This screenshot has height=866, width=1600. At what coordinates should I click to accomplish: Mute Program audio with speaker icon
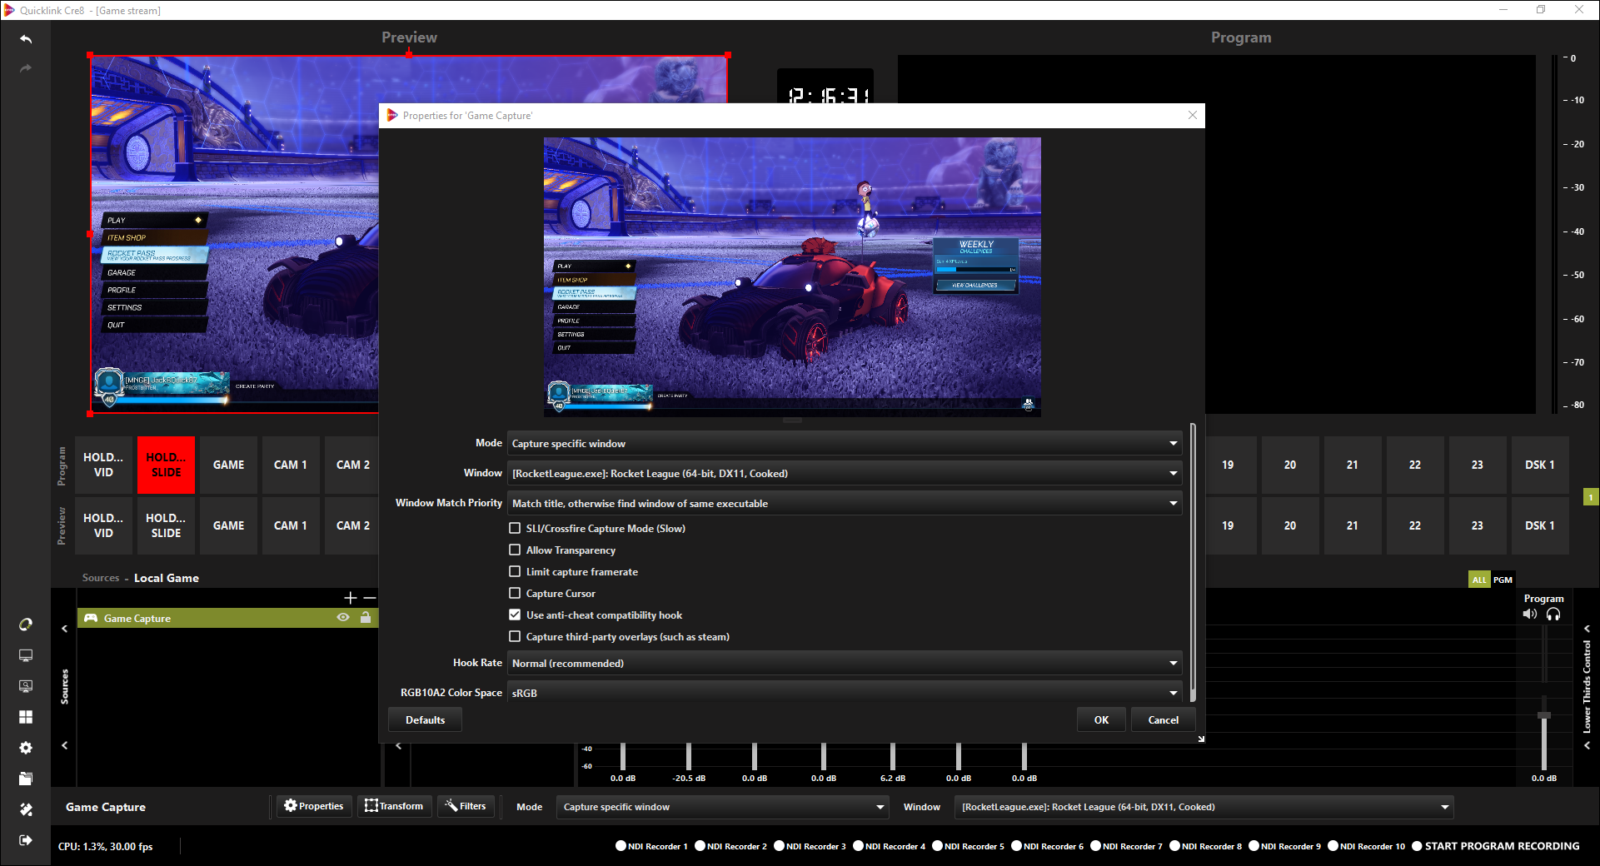(1529, 615)
